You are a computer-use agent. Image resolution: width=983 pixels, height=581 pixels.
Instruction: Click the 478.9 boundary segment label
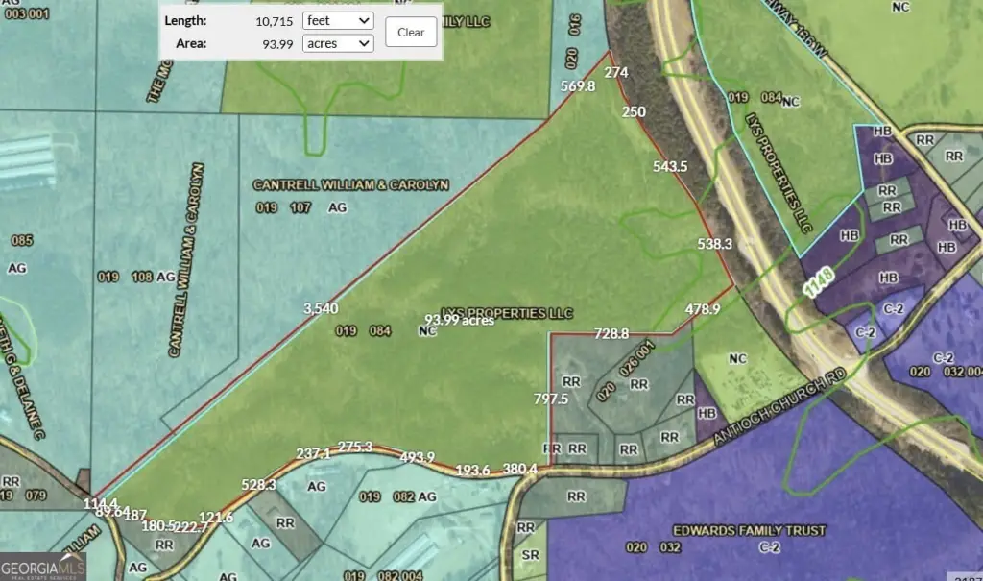(703, 309)
